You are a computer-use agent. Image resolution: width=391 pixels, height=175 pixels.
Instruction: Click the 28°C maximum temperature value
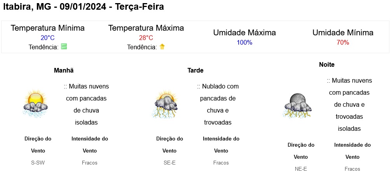click(x=146, y=38)
